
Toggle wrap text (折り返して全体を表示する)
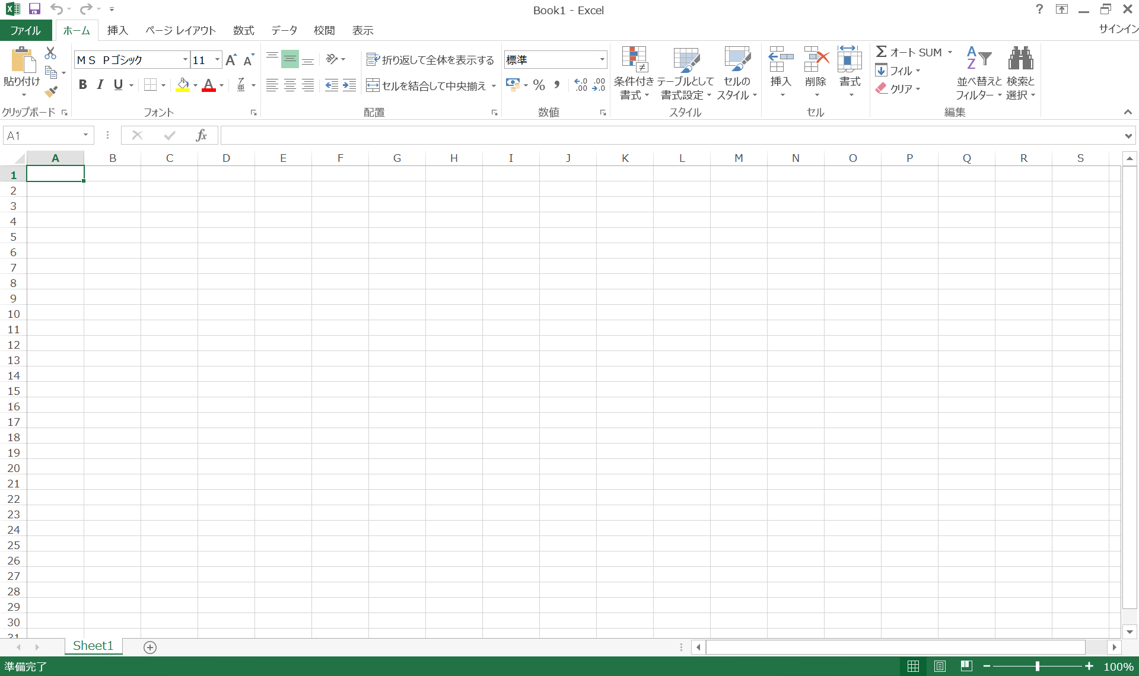[x=430, y=60]
